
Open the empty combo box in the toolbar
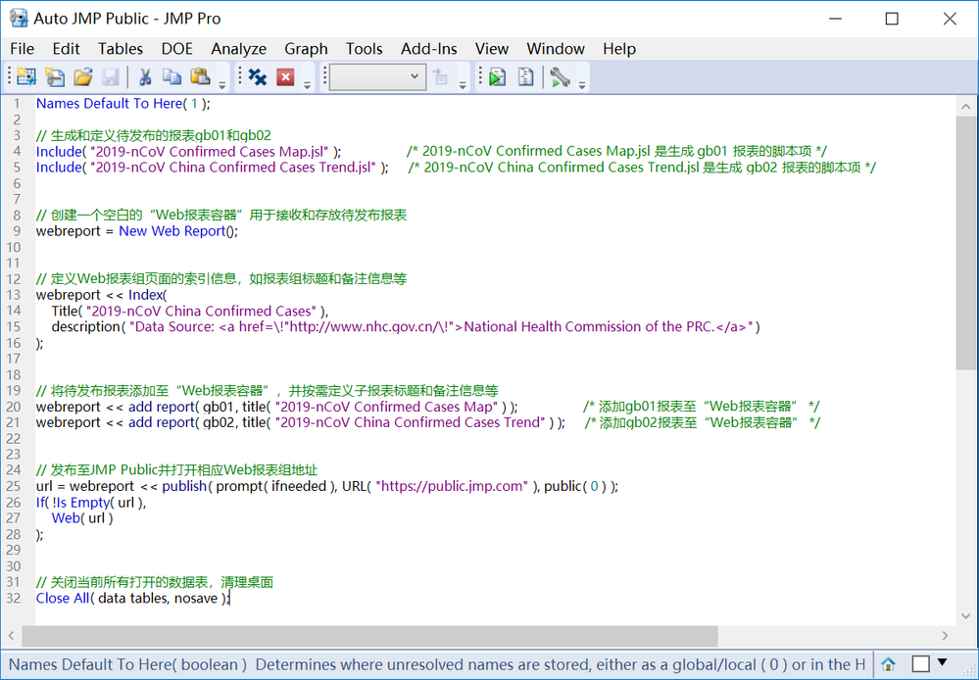377,76
